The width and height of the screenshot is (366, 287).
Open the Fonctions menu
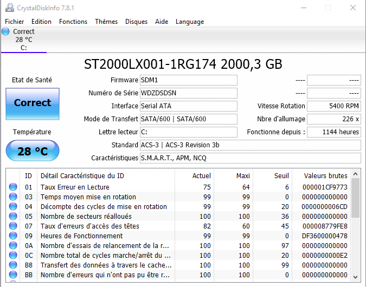coord(73,22)
